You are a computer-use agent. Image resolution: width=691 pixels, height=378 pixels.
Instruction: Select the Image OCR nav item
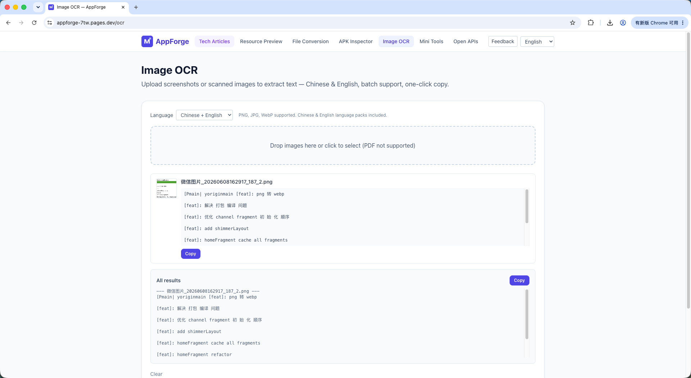[396, 41]
